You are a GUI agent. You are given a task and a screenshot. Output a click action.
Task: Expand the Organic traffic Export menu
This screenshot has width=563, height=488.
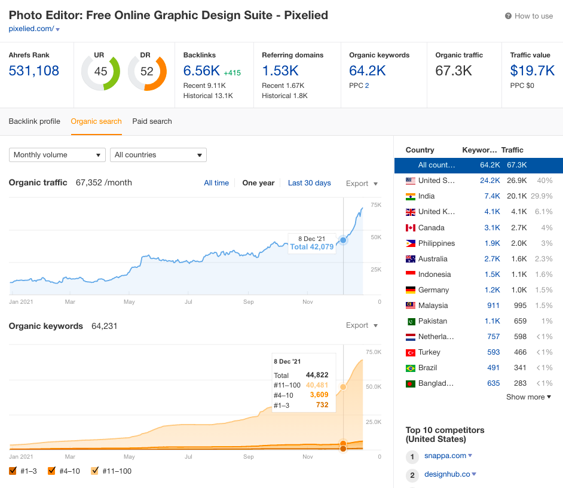click(362, 184)
